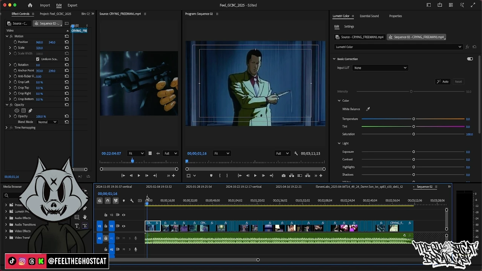Open the Blend Mode dropdown
Viewport: 482px width, 271px height.
[x=47, y=122]
